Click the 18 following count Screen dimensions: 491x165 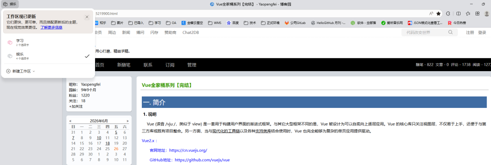click(x=83, y=101)
